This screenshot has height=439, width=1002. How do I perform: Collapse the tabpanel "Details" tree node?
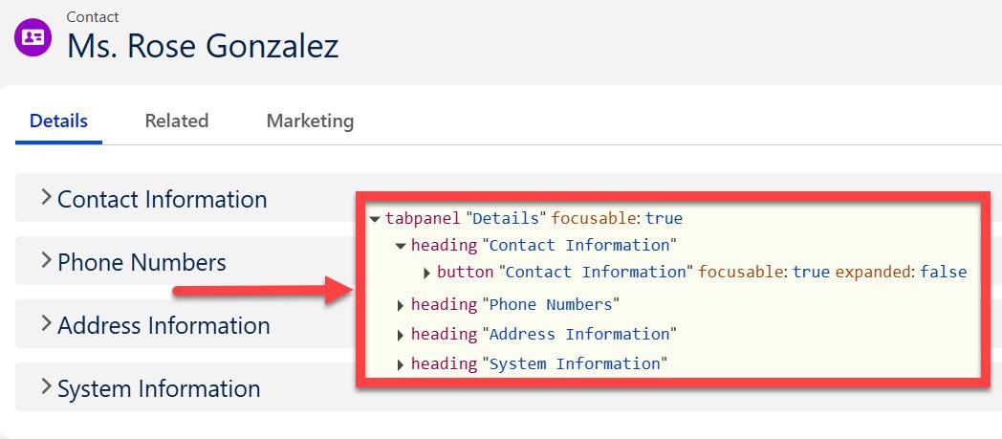pos(375,219)
